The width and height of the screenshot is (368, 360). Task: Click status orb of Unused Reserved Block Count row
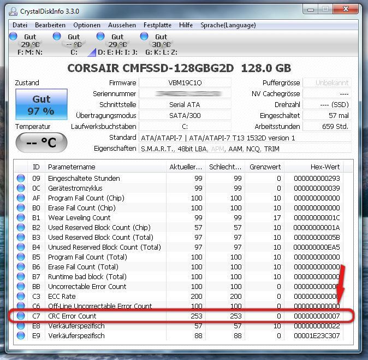(x=21, y=247)
